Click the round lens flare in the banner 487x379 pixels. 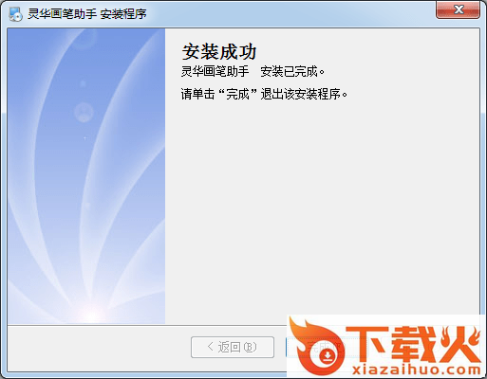pos(84,112)
